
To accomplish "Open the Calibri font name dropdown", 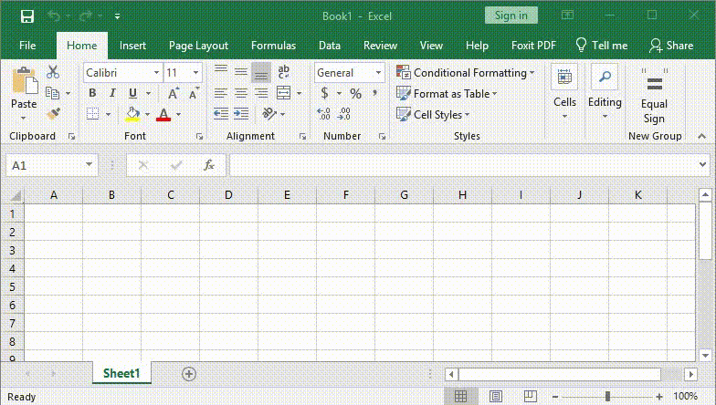I will pyautogui.click(x=157, y=73).
